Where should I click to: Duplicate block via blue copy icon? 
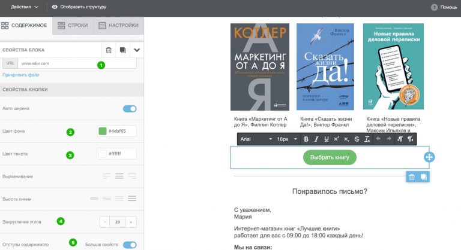coord(424,176)
